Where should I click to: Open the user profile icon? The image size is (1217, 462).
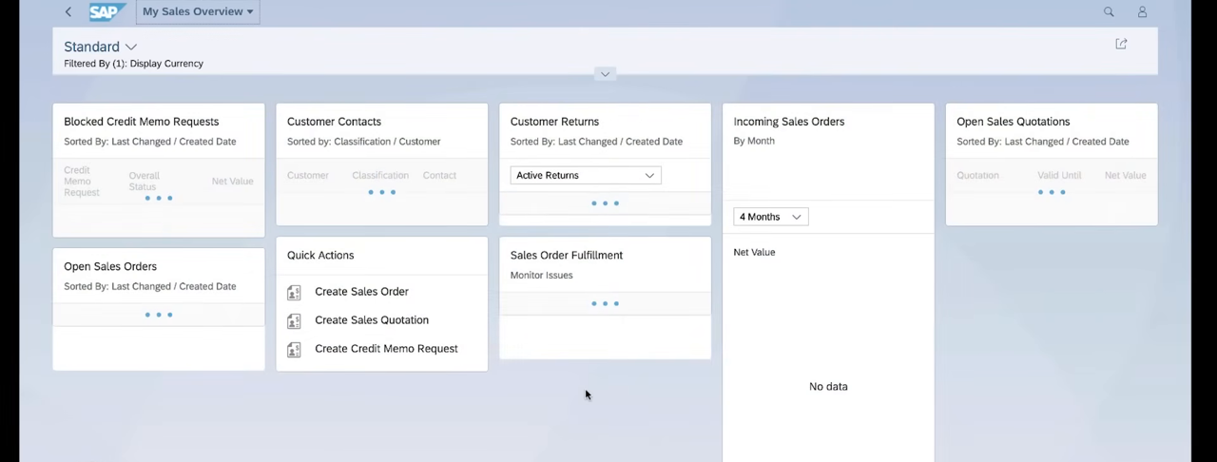coord(1142,11)
